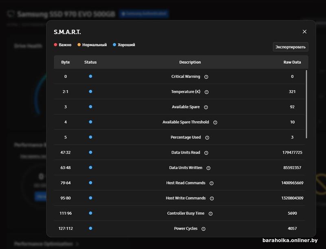The width and height of the screenshot is (326, 249).
Task: Show info for Available Spare Threshold
Action: coord(215,122)
